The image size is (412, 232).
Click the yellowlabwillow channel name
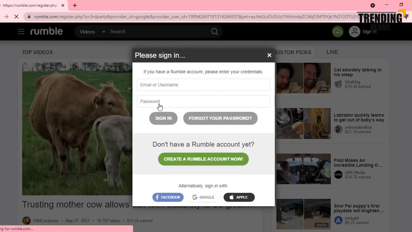pos(358,127)
